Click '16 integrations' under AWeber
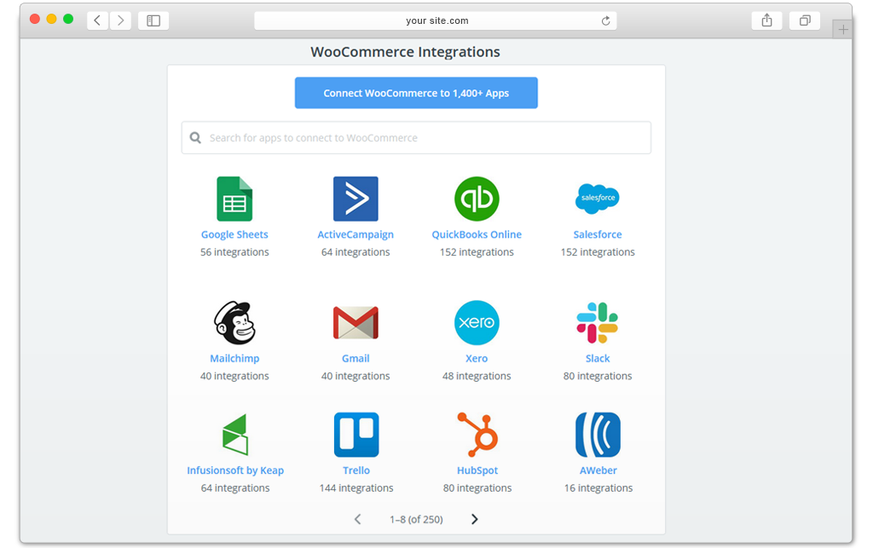 tap(598, 487)
